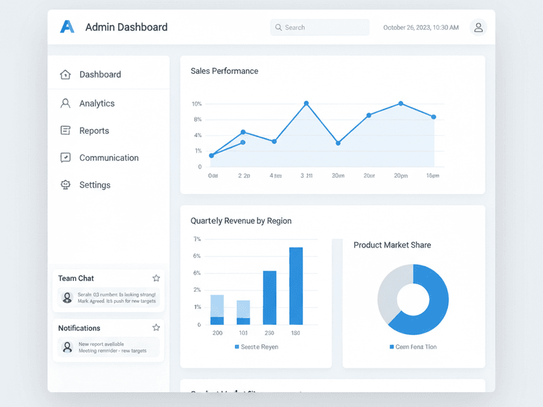Click the stacked bar labeled 200
The width and height of the screenshot is (543, 407).
pos(217,310)
